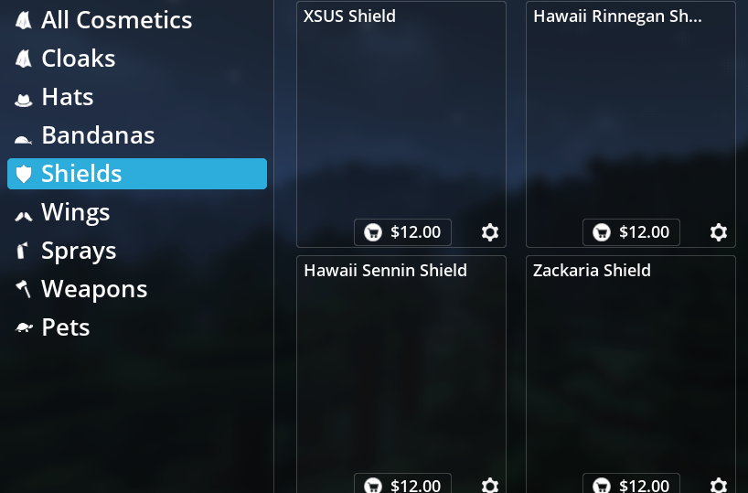Click the spray can icon beside Sprays
Viewport: 748px width, 493px height.
21,250
